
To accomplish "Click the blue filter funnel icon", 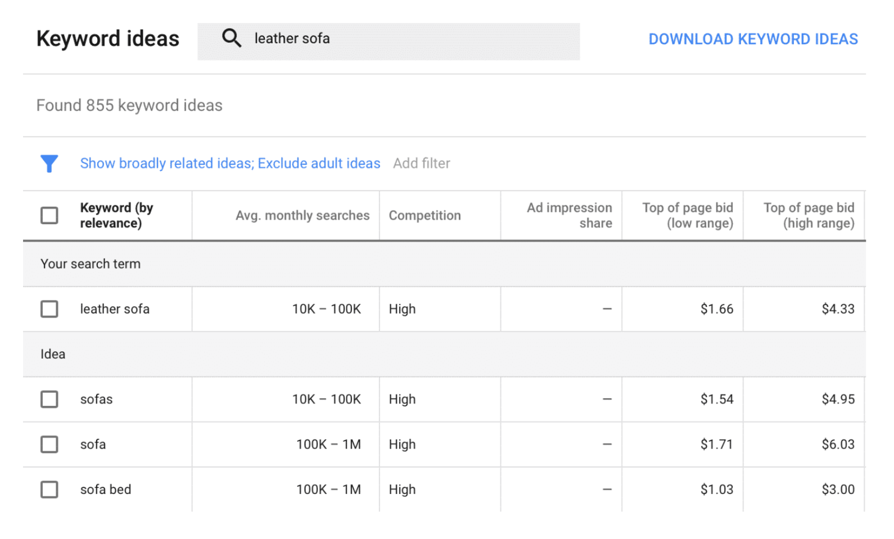I will (x=49, y=164).
